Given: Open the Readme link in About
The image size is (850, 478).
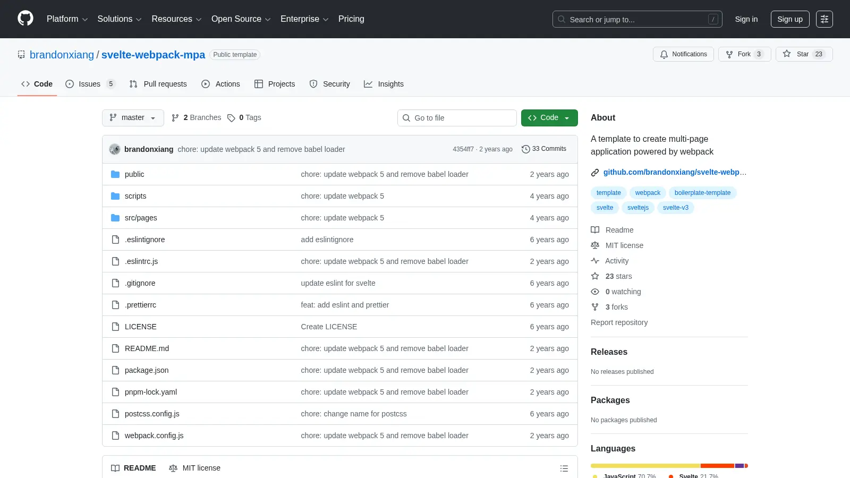Looking at the screenshot, I should [x=612, y=230].
